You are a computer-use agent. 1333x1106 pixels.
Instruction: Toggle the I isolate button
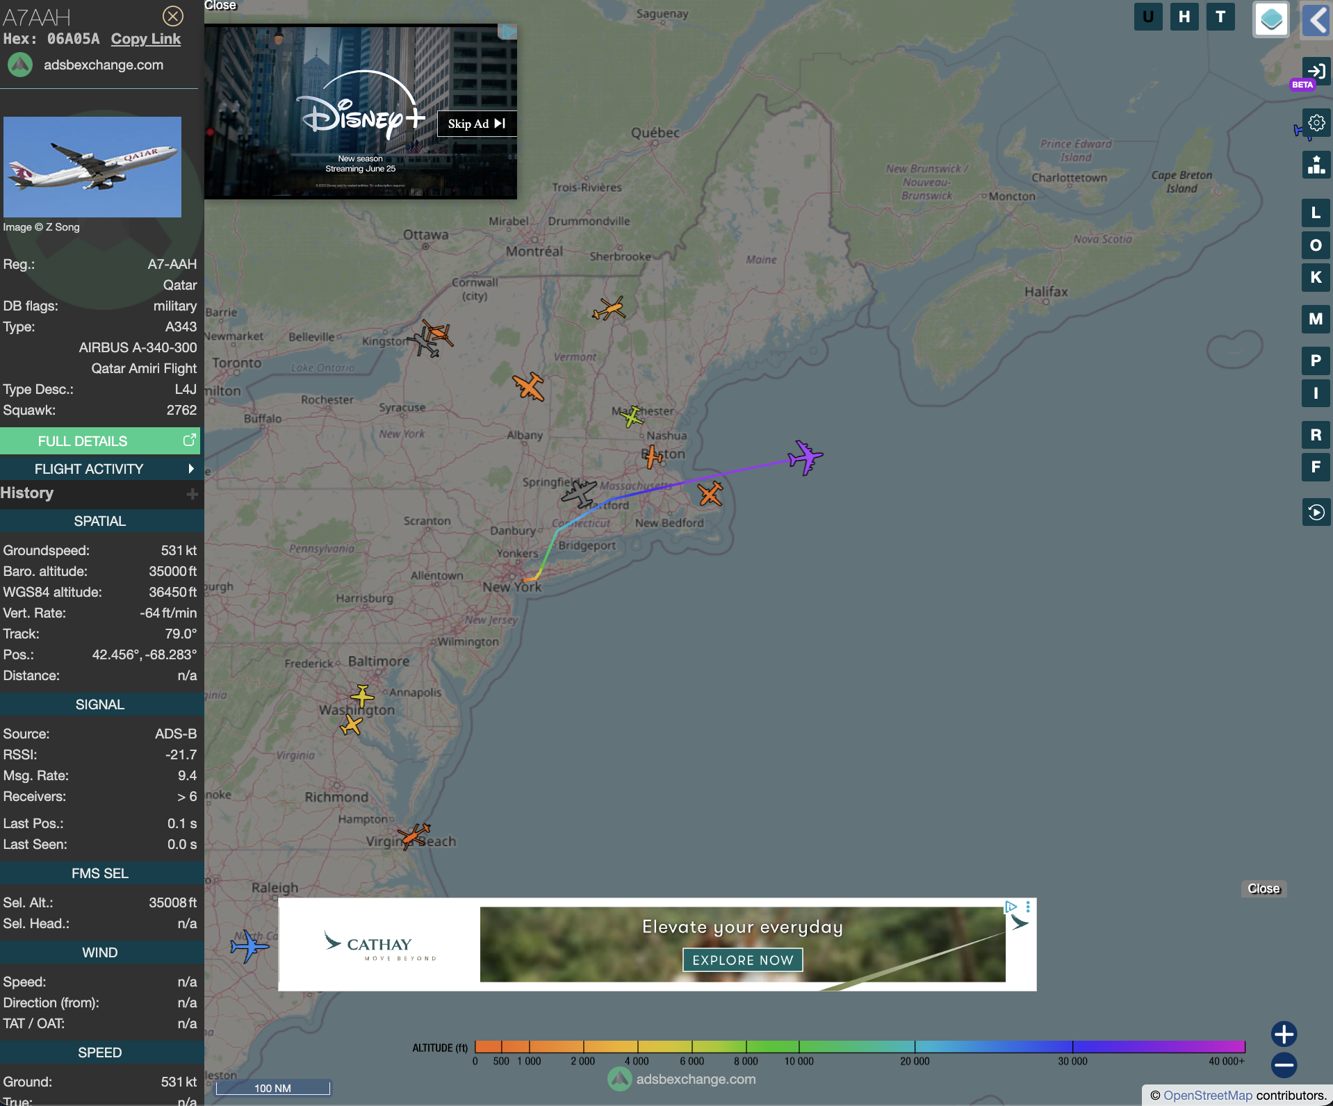coord(1316,393)
